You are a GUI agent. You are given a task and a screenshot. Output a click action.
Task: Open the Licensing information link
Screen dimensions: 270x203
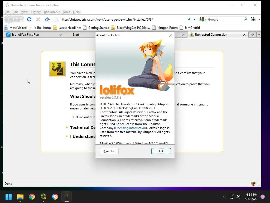point(131,128)
